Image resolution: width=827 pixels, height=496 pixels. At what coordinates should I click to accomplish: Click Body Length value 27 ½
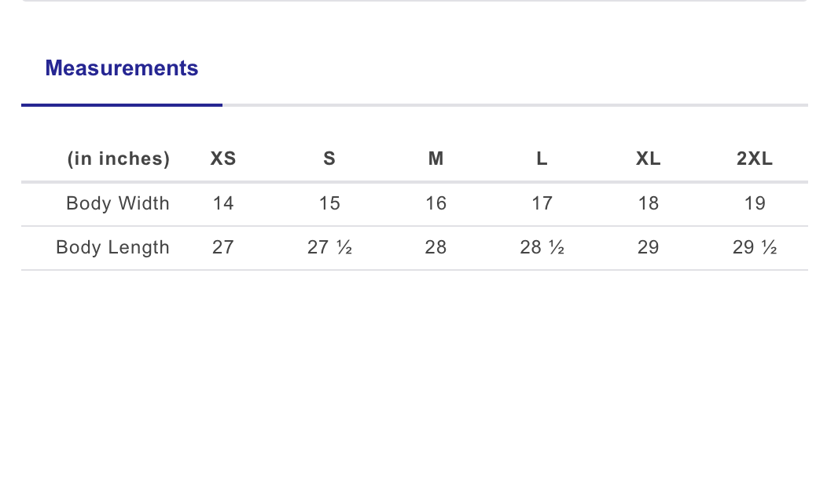tap(329, 247)
